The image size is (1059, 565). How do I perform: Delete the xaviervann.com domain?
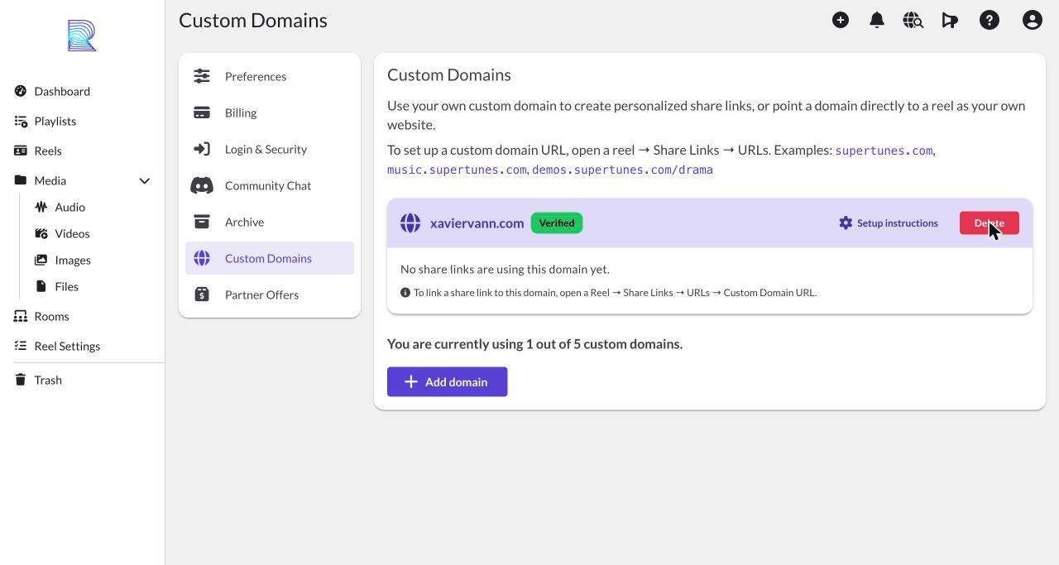(x=990, y=223)
